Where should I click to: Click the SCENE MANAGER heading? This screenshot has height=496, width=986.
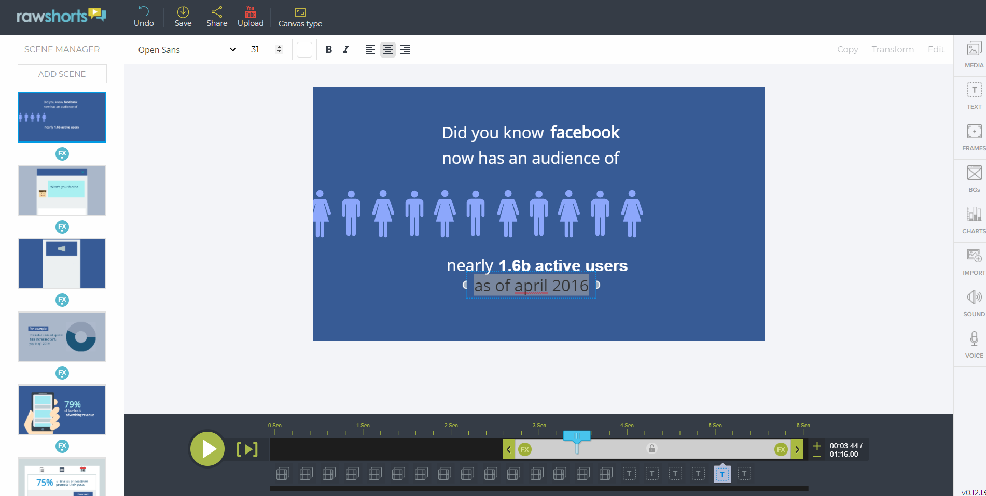tap(62, 49)
